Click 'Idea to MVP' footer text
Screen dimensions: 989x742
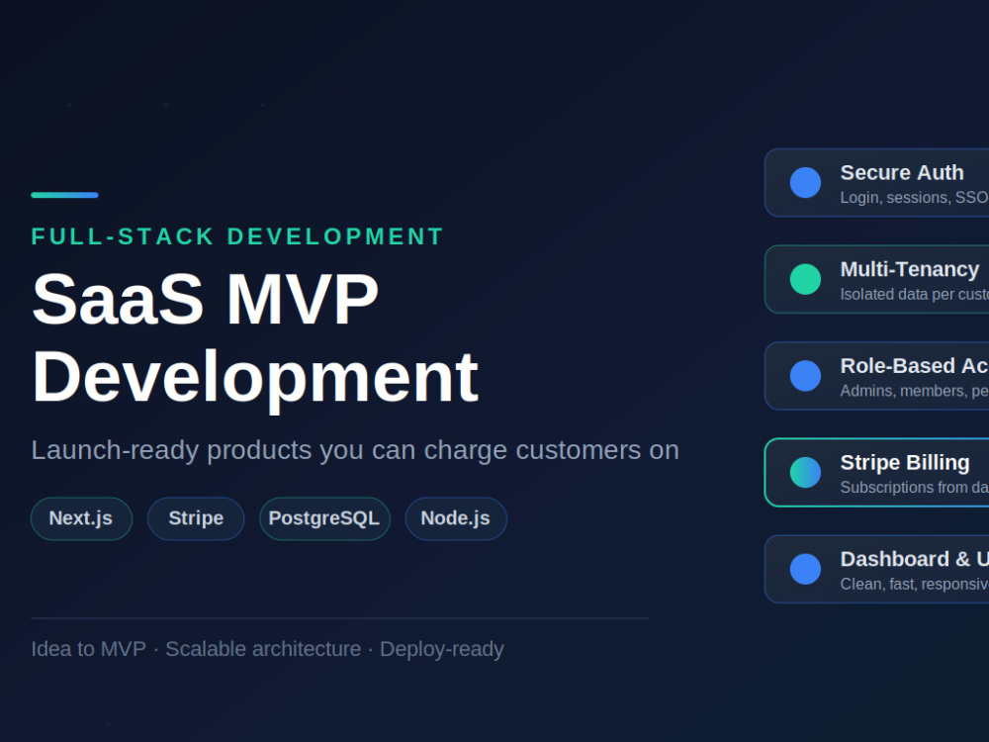point(88,649)
